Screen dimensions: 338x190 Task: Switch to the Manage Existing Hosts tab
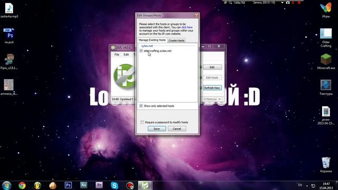(x=152, y=40)
